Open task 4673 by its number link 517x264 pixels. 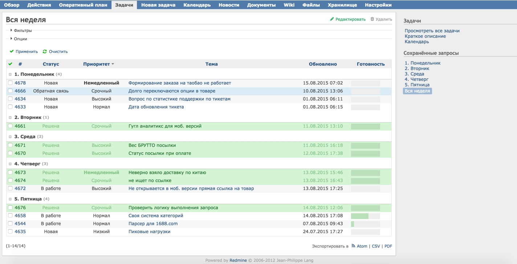[x=20, y=172]
